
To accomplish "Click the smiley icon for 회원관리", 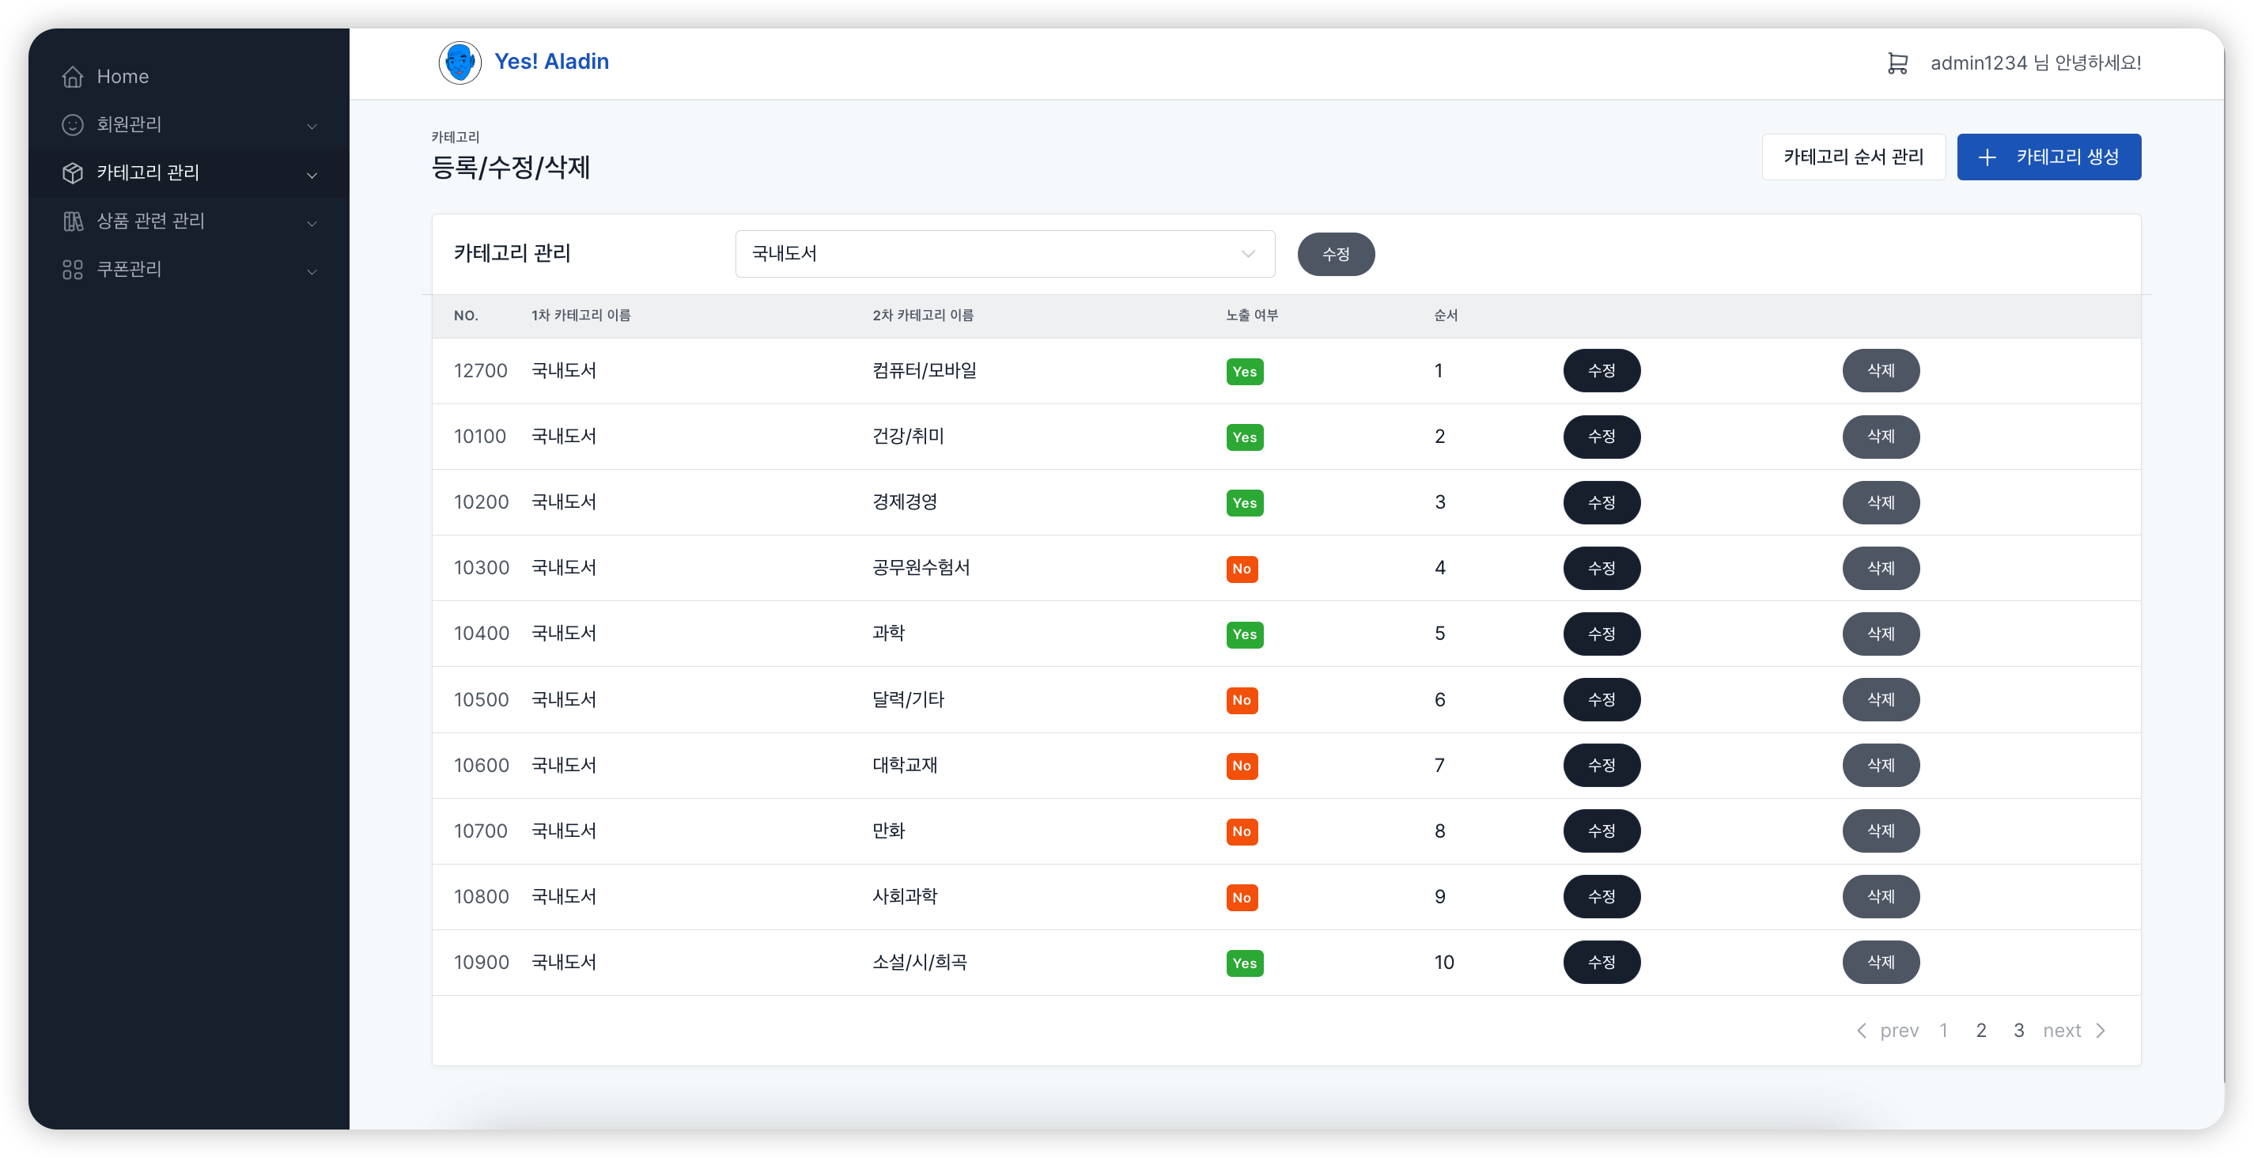I will [73, 125].
